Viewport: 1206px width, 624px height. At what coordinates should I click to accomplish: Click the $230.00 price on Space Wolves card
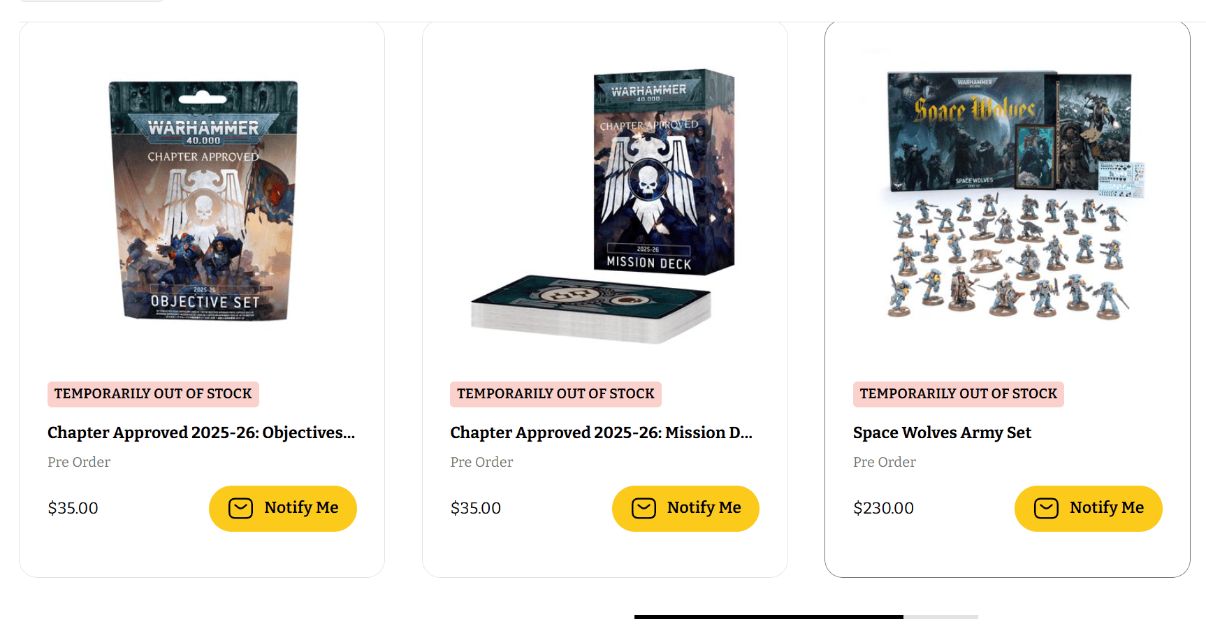[883, 509]
